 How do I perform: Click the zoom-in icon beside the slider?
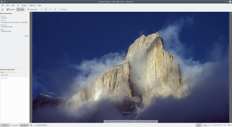(224, 125)
